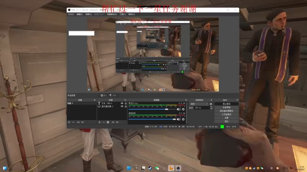
Task: Click the Exit button in Controls
Action: click(x=226, y=122)
